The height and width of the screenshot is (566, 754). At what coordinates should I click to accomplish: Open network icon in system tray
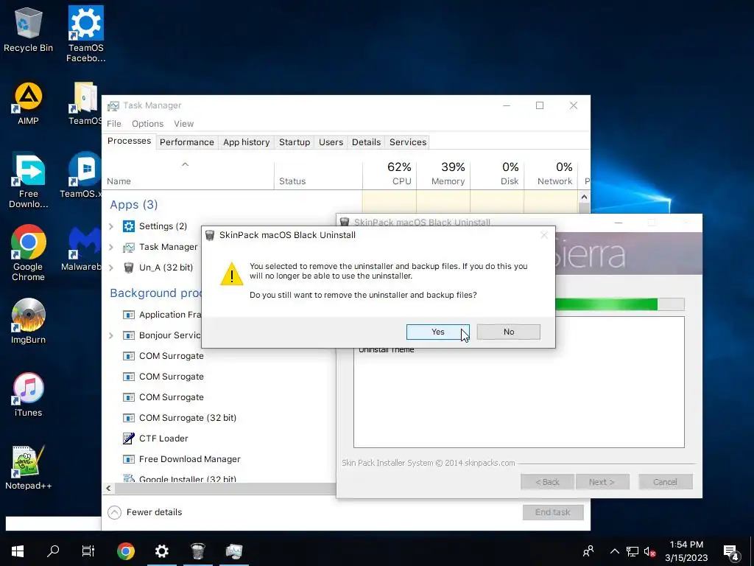(x=633, y=551)
